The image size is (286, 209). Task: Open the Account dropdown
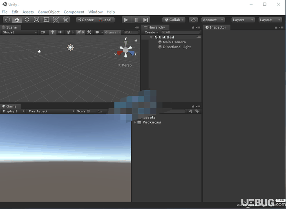(213, 20)
